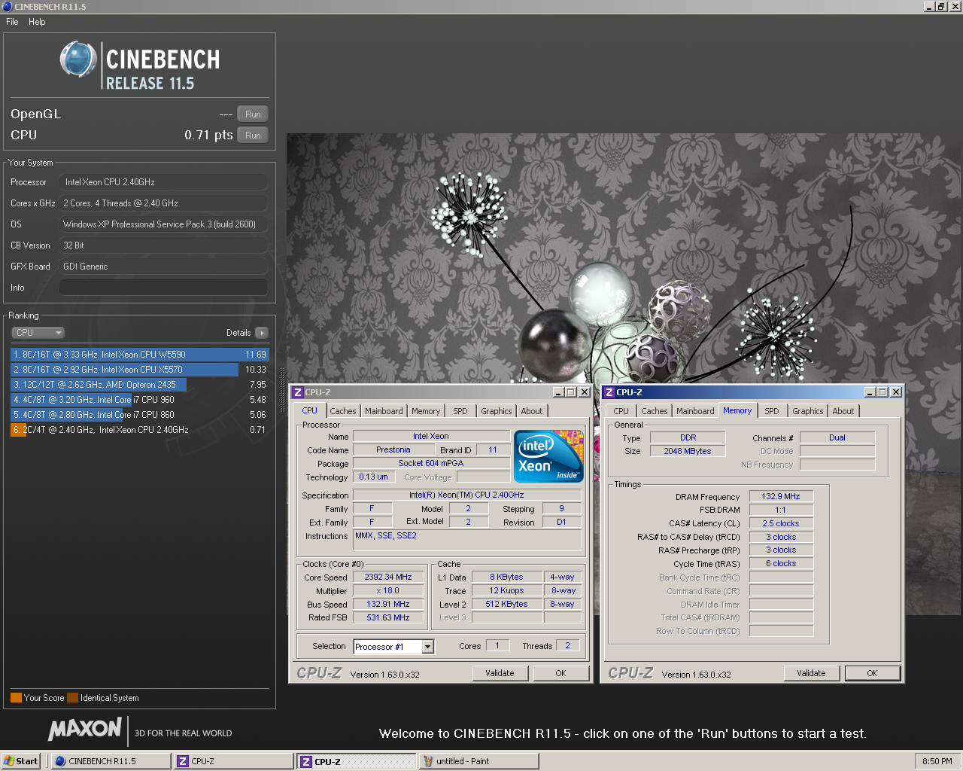963x771 pixels.
Task: Select your score row Xeon 2.40GHz
Action: coord(140,430)
